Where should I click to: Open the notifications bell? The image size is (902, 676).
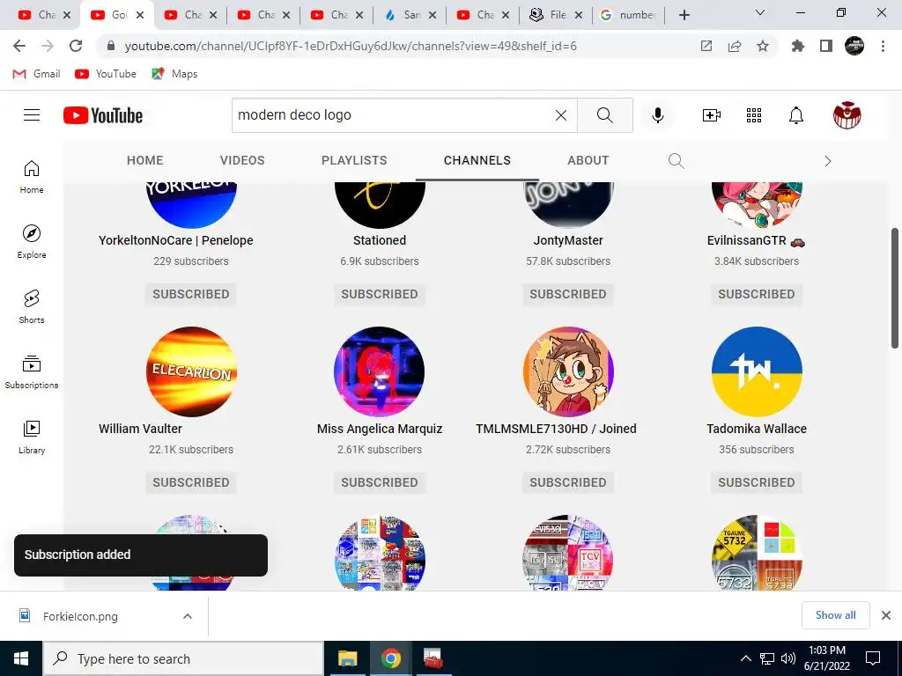click(795, 115)
